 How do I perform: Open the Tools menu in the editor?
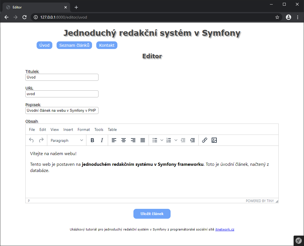tap(99, 129)
